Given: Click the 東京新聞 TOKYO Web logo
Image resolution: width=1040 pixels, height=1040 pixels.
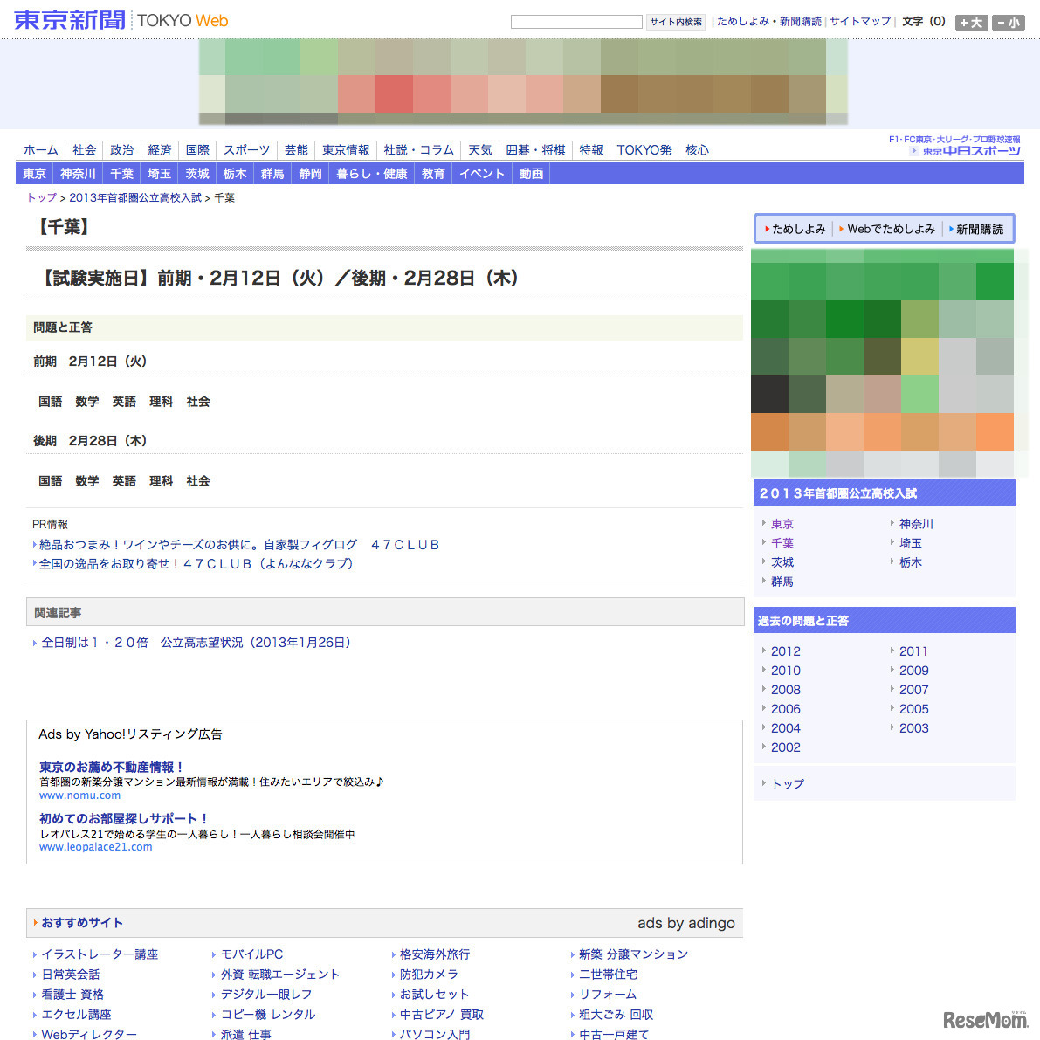Looking at the screenshot, I should click(x=121, y=20).
